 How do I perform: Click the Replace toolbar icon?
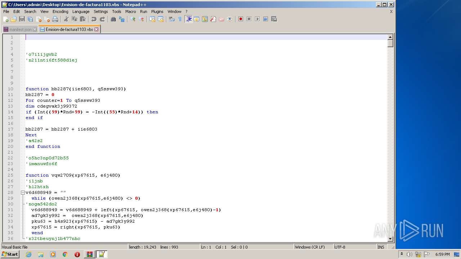point(122,19)
